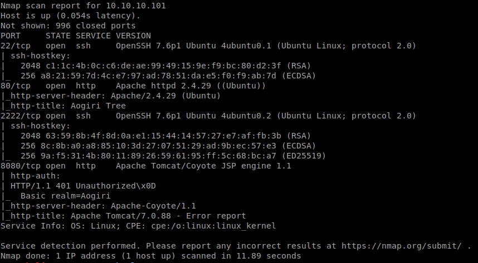Screen dimensions: 478x263
Task: Select the 80/tcp port entry
Action: [13, 86]
